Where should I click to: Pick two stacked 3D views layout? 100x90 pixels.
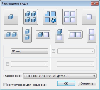(x=27, y=34)
